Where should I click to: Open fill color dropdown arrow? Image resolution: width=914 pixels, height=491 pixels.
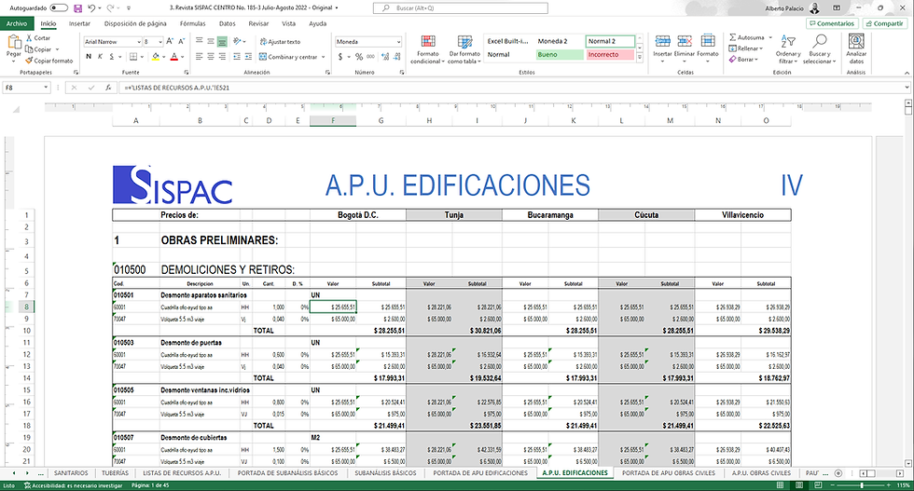pyautogui.click(x=163, y=57)
